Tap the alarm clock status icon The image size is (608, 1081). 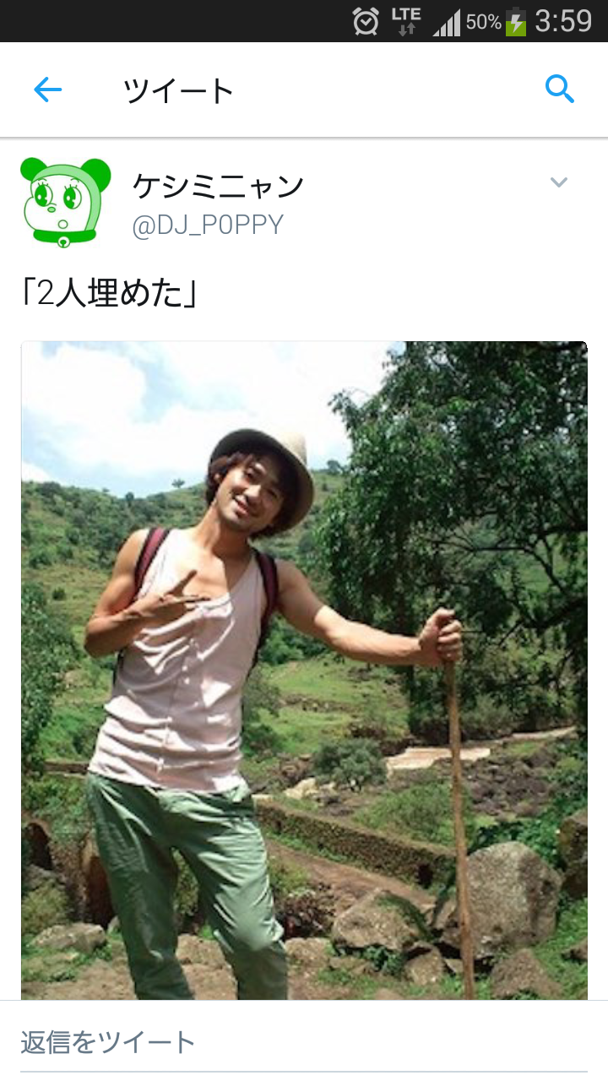tap(366, 21)
